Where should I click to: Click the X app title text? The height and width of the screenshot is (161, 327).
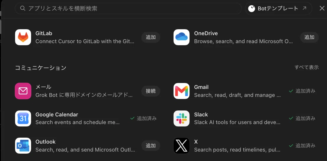coord(196,142)
